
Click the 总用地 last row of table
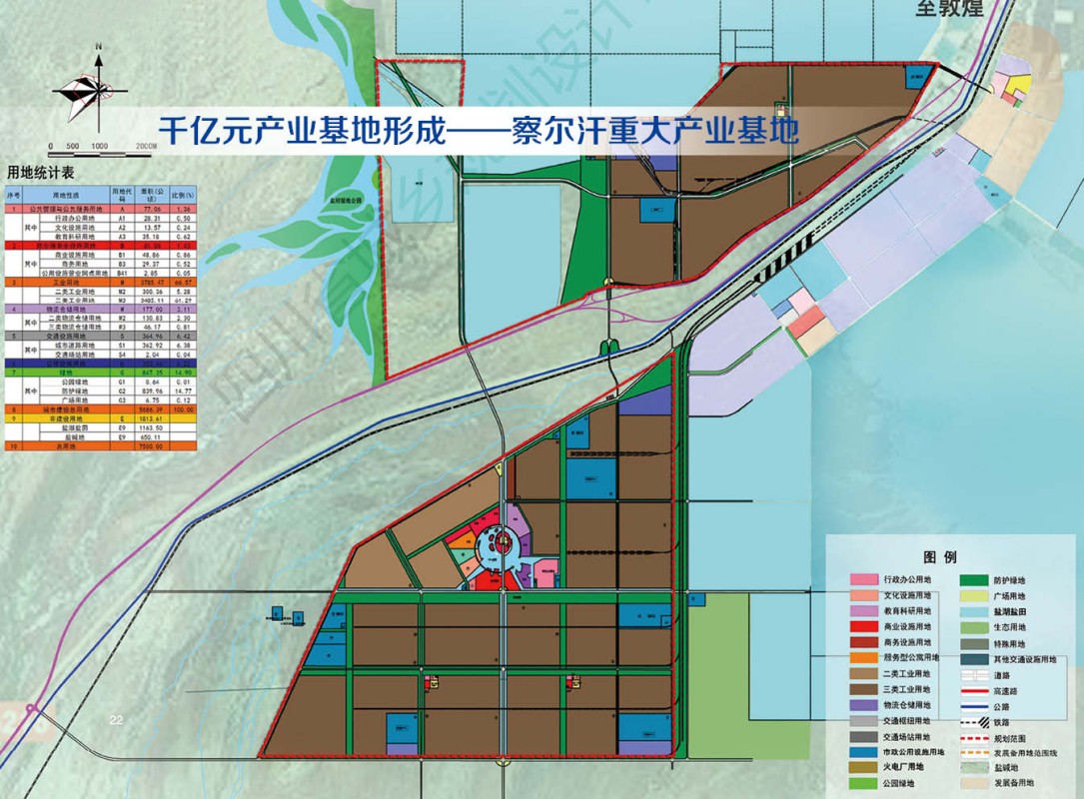[x=100, y=448]
